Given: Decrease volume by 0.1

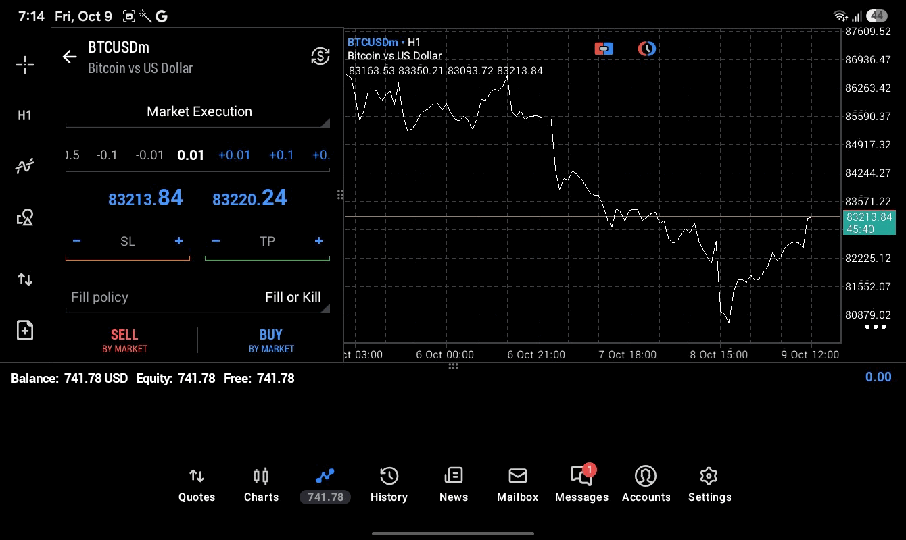Looking at the screenshot, I should click(107, 155).
